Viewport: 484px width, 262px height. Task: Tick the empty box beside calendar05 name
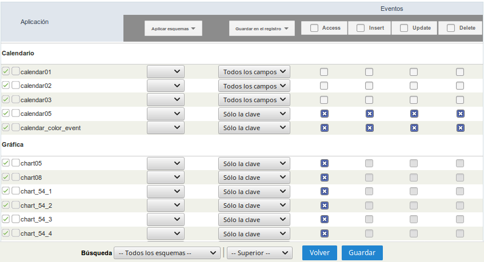tap(16, 113)
